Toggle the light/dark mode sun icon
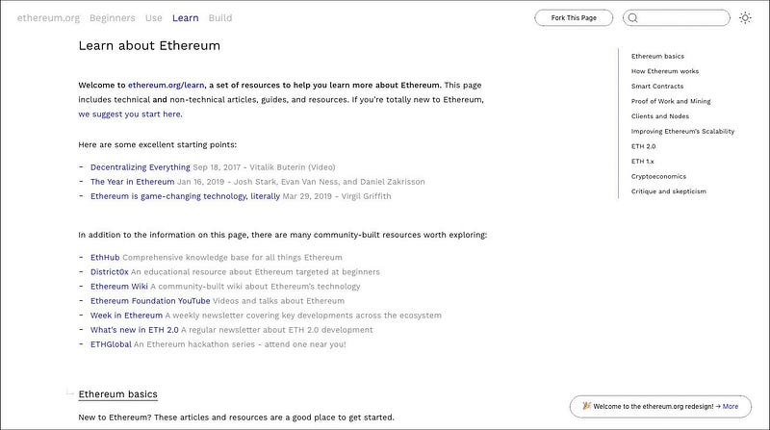770x430 pixels. click(745, 17)
